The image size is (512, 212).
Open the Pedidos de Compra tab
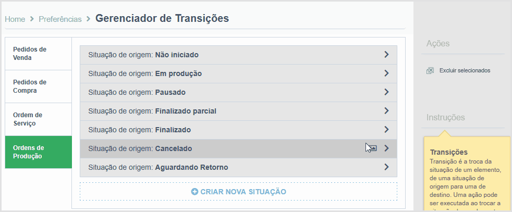[x=38, y=86]
